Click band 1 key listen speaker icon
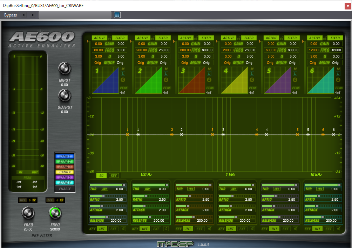The width and height of the screenshot is (352, 248). [x=123, y=229]
